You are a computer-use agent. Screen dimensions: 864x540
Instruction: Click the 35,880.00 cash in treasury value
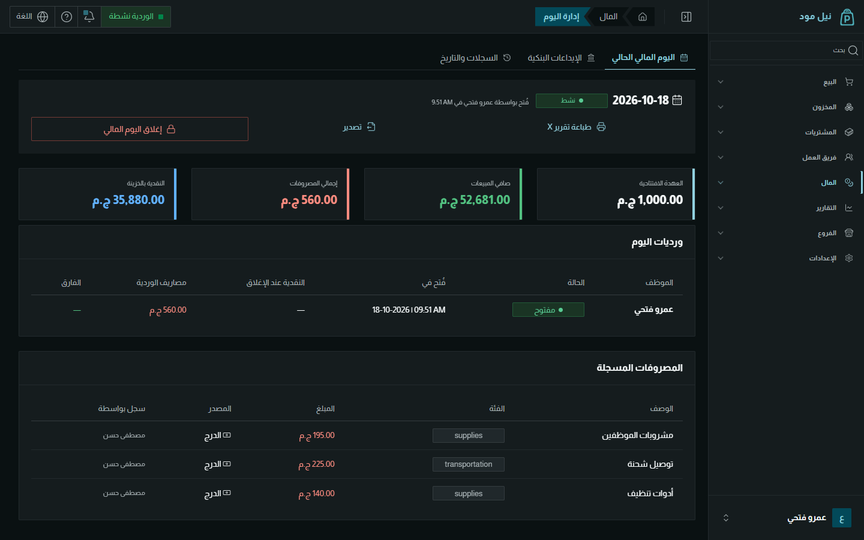click(x=128, y=200)
